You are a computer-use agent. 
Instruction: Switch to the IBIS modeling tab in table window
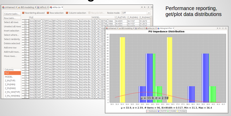[x=26, y=7]
